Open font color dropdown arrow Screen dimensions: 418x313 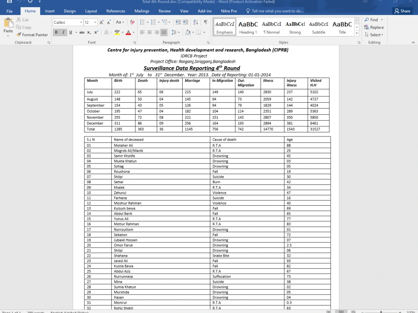(134, 33)
